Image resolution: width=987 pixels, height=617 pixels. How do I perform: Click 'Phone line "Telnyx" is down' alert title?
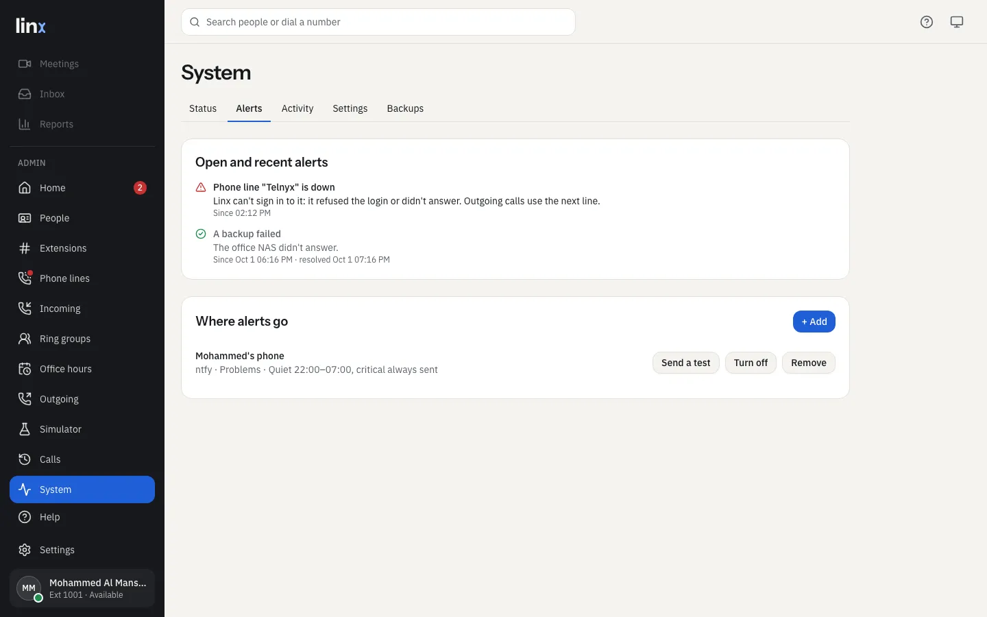[274, 187]
